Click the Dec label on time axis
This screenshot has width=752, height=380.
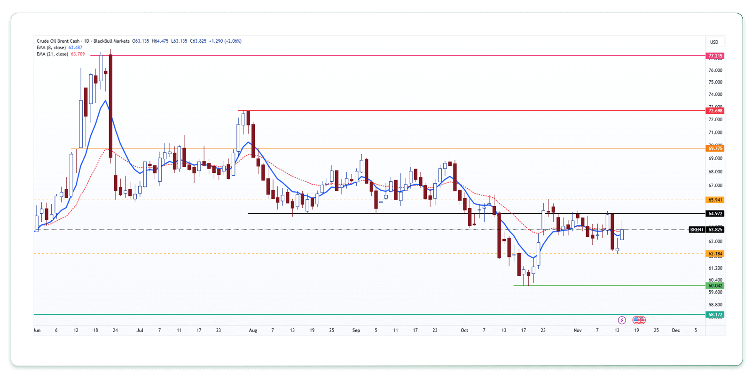(x=676, y=330)
